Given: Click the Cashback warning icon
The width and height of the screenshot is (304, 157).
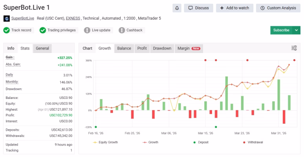Looking at the screenshot, I should pos(122,30).
